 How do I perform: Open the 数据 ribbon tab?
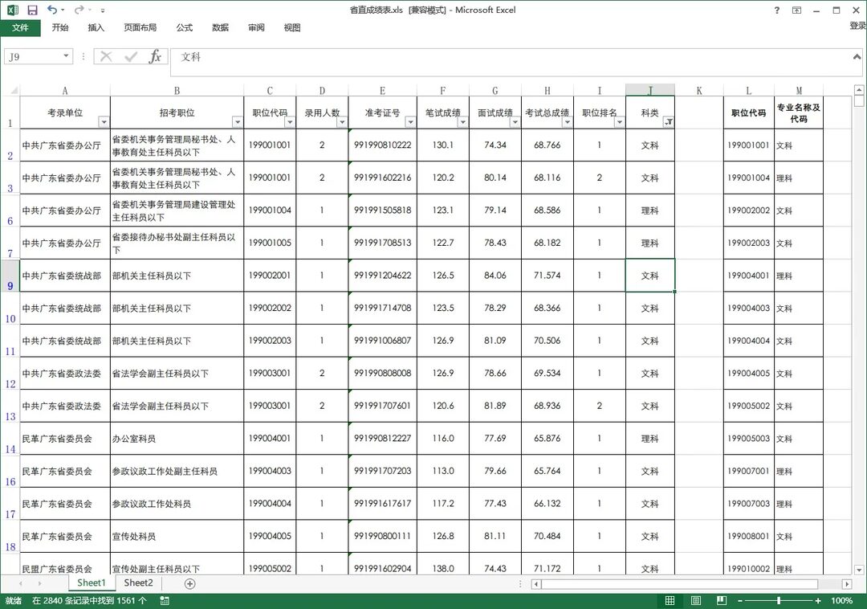(x=220, y=28)
